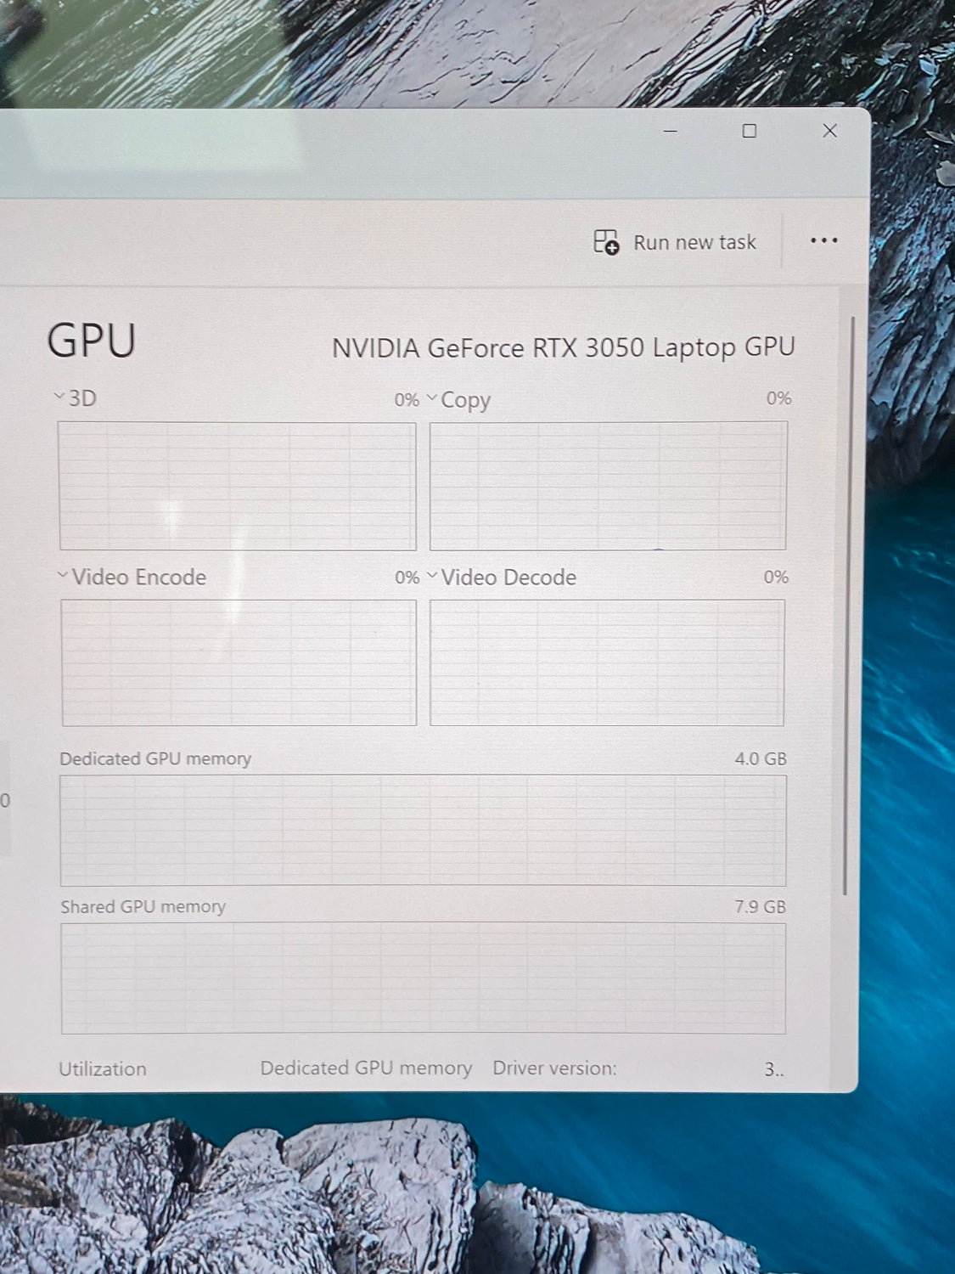The height and width of the screenshot is (1274, 955).
Task: Maximize the Task Manager window
Action: [x=749, y=131]
